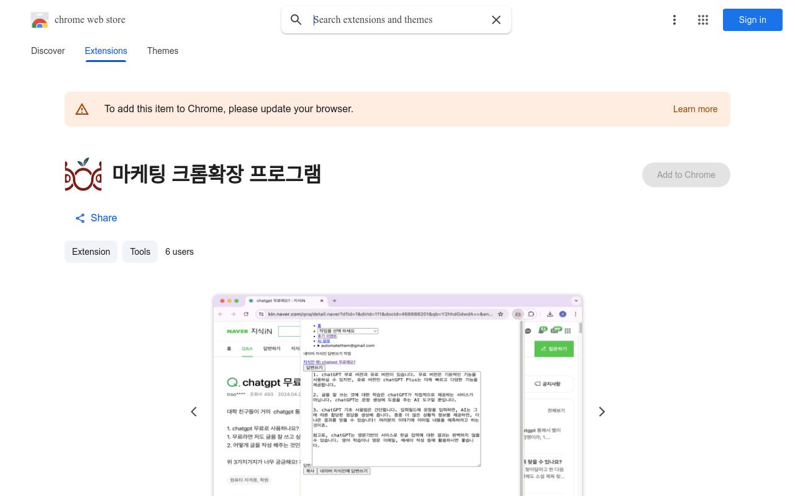
Task: Clear search with the X icon
Action: tap(496, 20)
